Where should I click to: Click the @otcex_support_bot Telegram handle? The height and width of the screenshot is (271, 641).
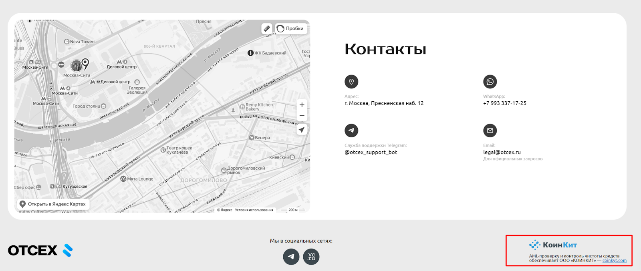coord(371,152)
